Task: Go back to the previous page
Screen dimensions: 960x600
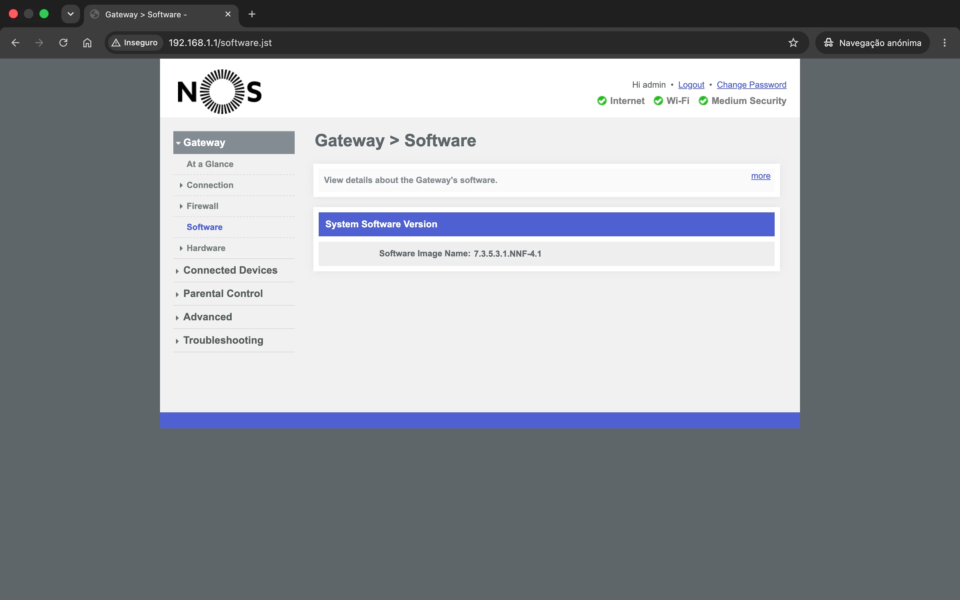Action: click(x=15, y=42)
